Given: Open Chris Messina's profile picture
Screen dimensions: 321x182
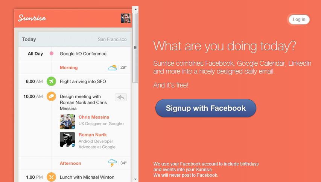Looking at the screenshot, I should click(x=67, y=122).
